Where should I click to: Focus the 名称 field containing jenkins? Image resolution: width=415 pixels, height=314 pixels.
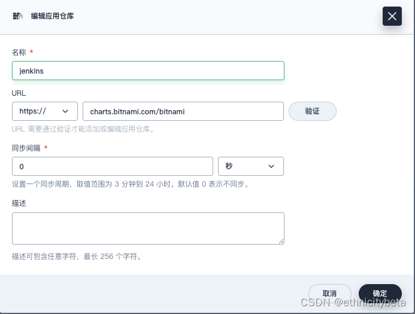(149, 71)
